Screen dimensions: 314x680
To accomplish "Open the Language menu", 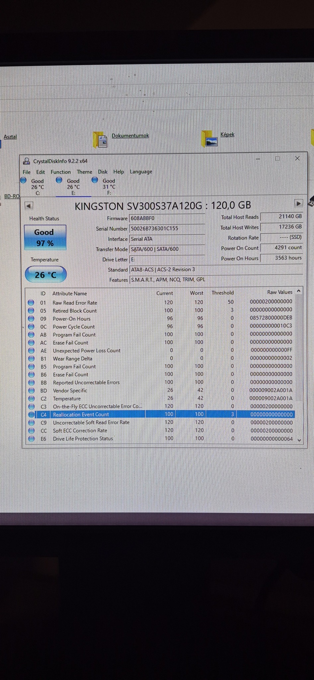I will [141, 172].
